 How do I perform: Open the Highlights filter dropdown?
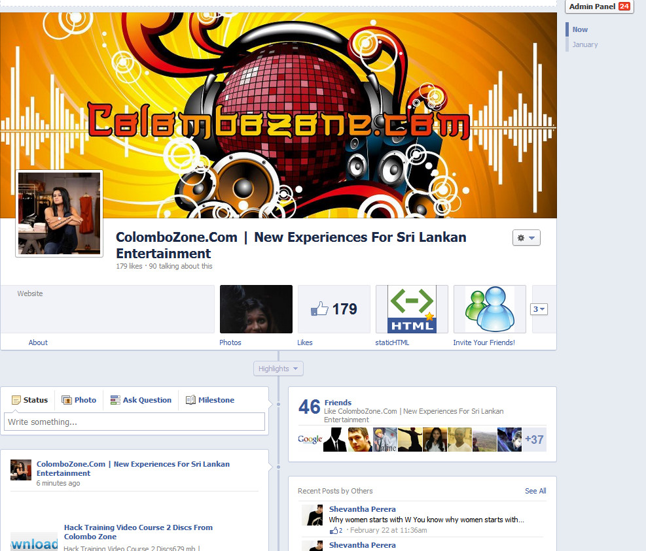click(x=278, y=369)
